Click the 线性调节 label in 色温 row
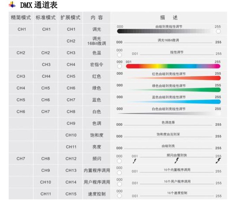The image size is (234, 200). coord(177,52)
